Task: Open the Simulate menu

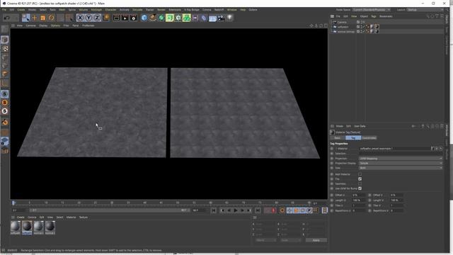Action: click(x=137, y=9)
